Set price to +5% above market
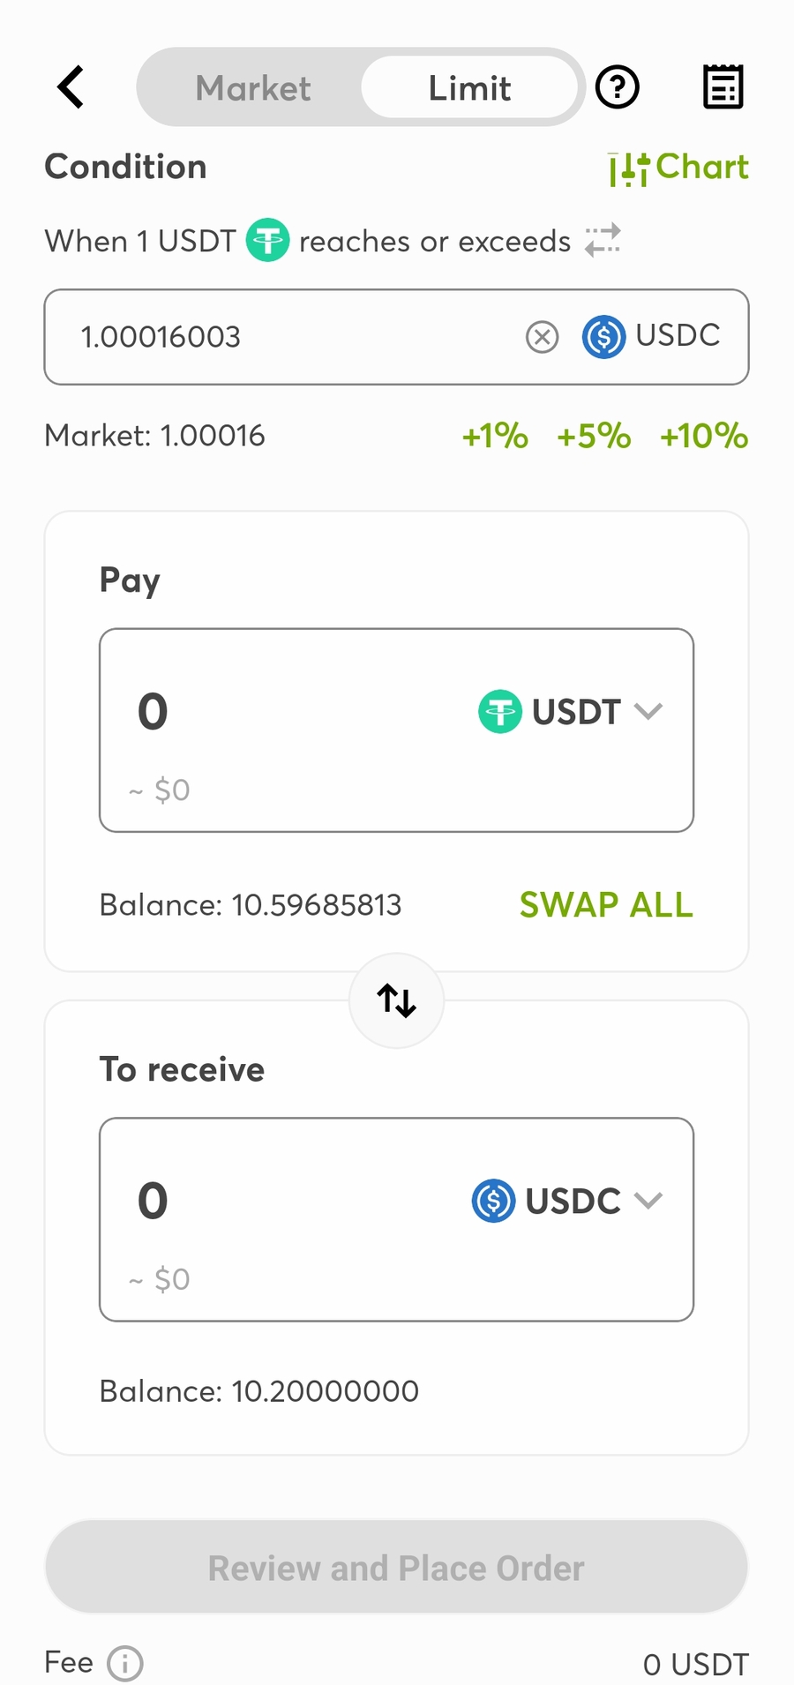Viewport: 794px width, 1685px height. 594,436
